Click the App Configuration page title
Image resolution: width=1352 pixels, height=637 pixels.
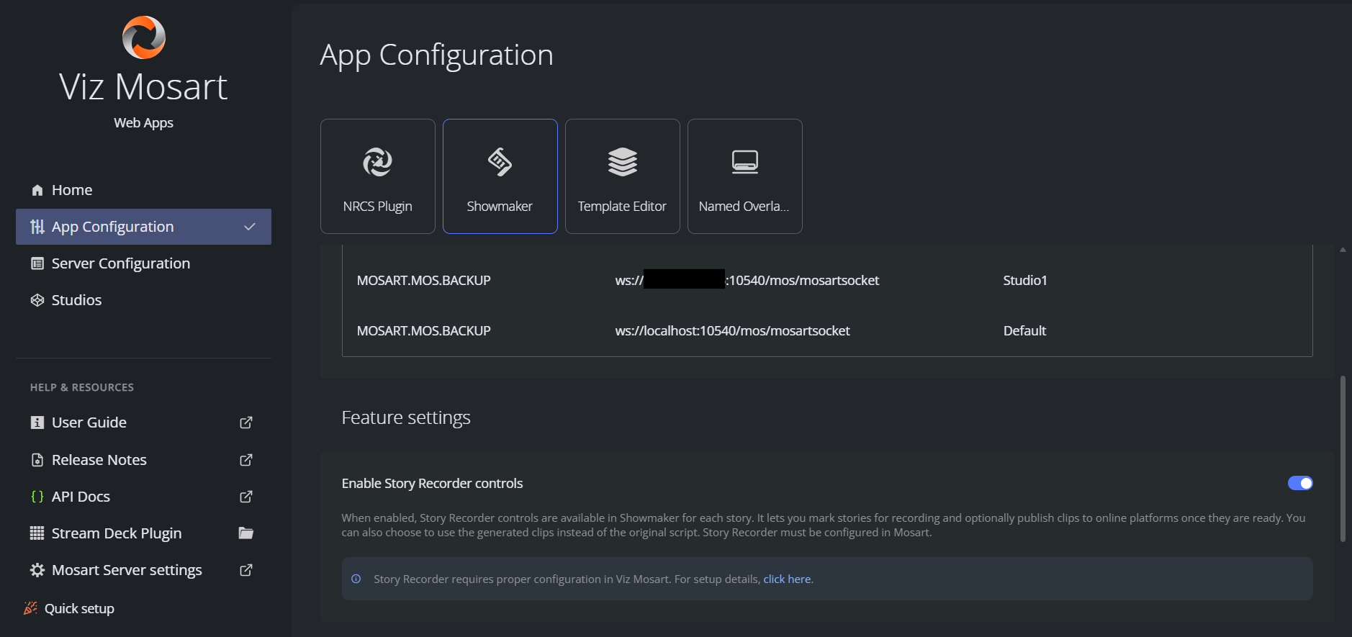click(436, 56)
